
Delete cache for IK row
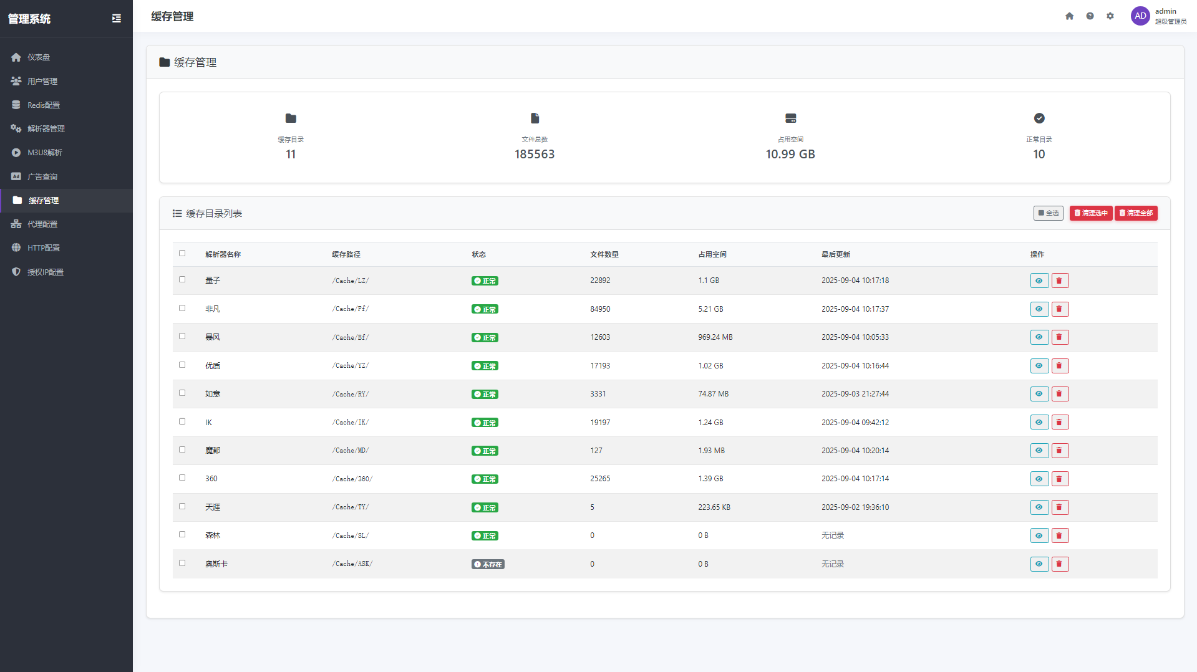(x=1060, y=423)
